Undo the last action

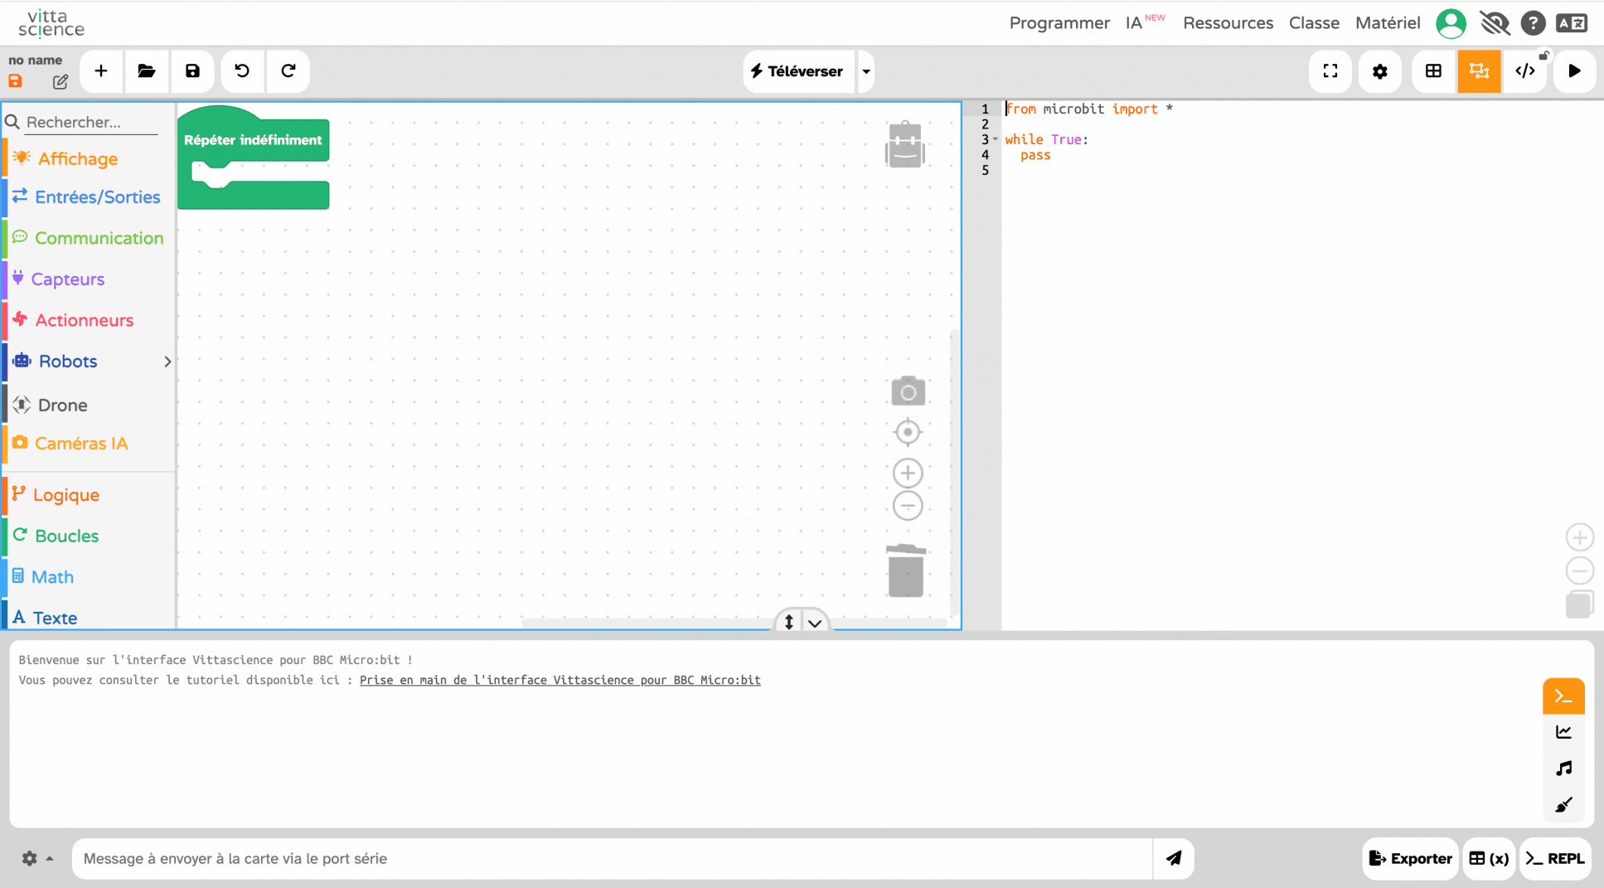coord(242,71)
